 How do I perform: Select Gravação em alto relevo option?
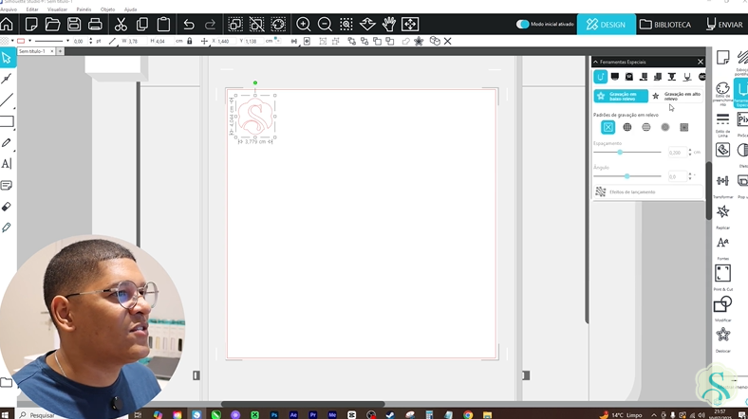(x=677, y=96)
